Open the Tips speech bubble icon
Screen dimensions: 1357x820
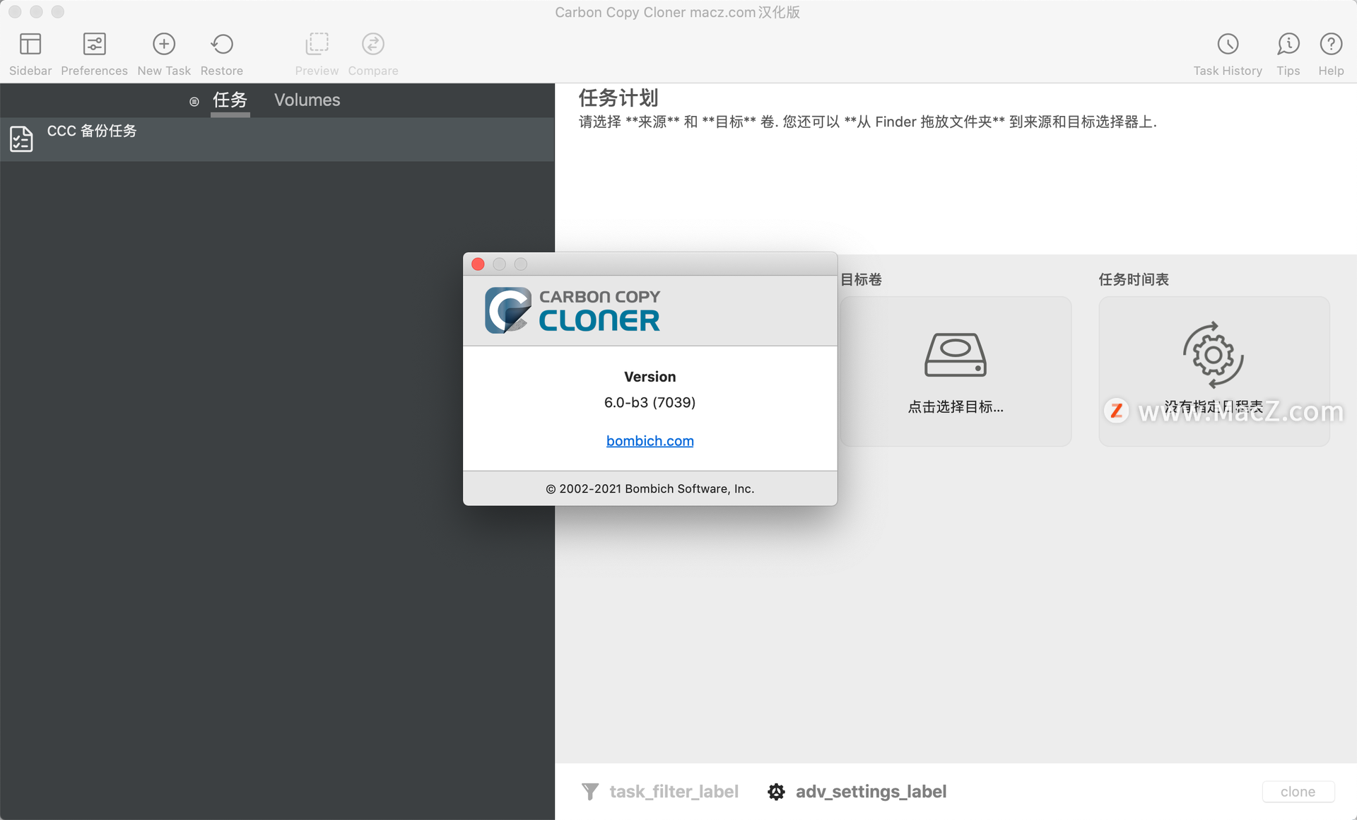1288,45
